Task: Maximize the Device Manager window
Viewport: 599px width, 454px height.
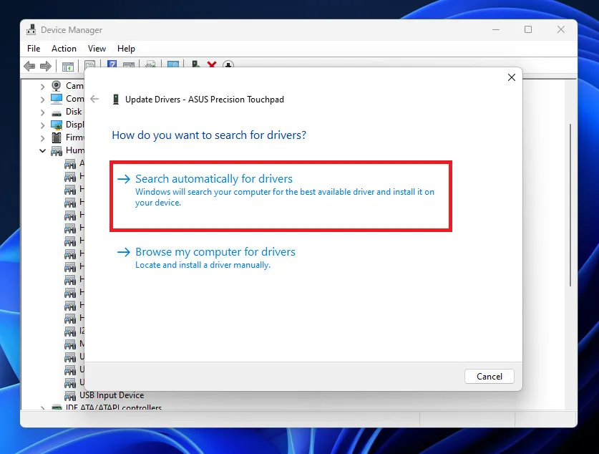Action: pos(528,30)
